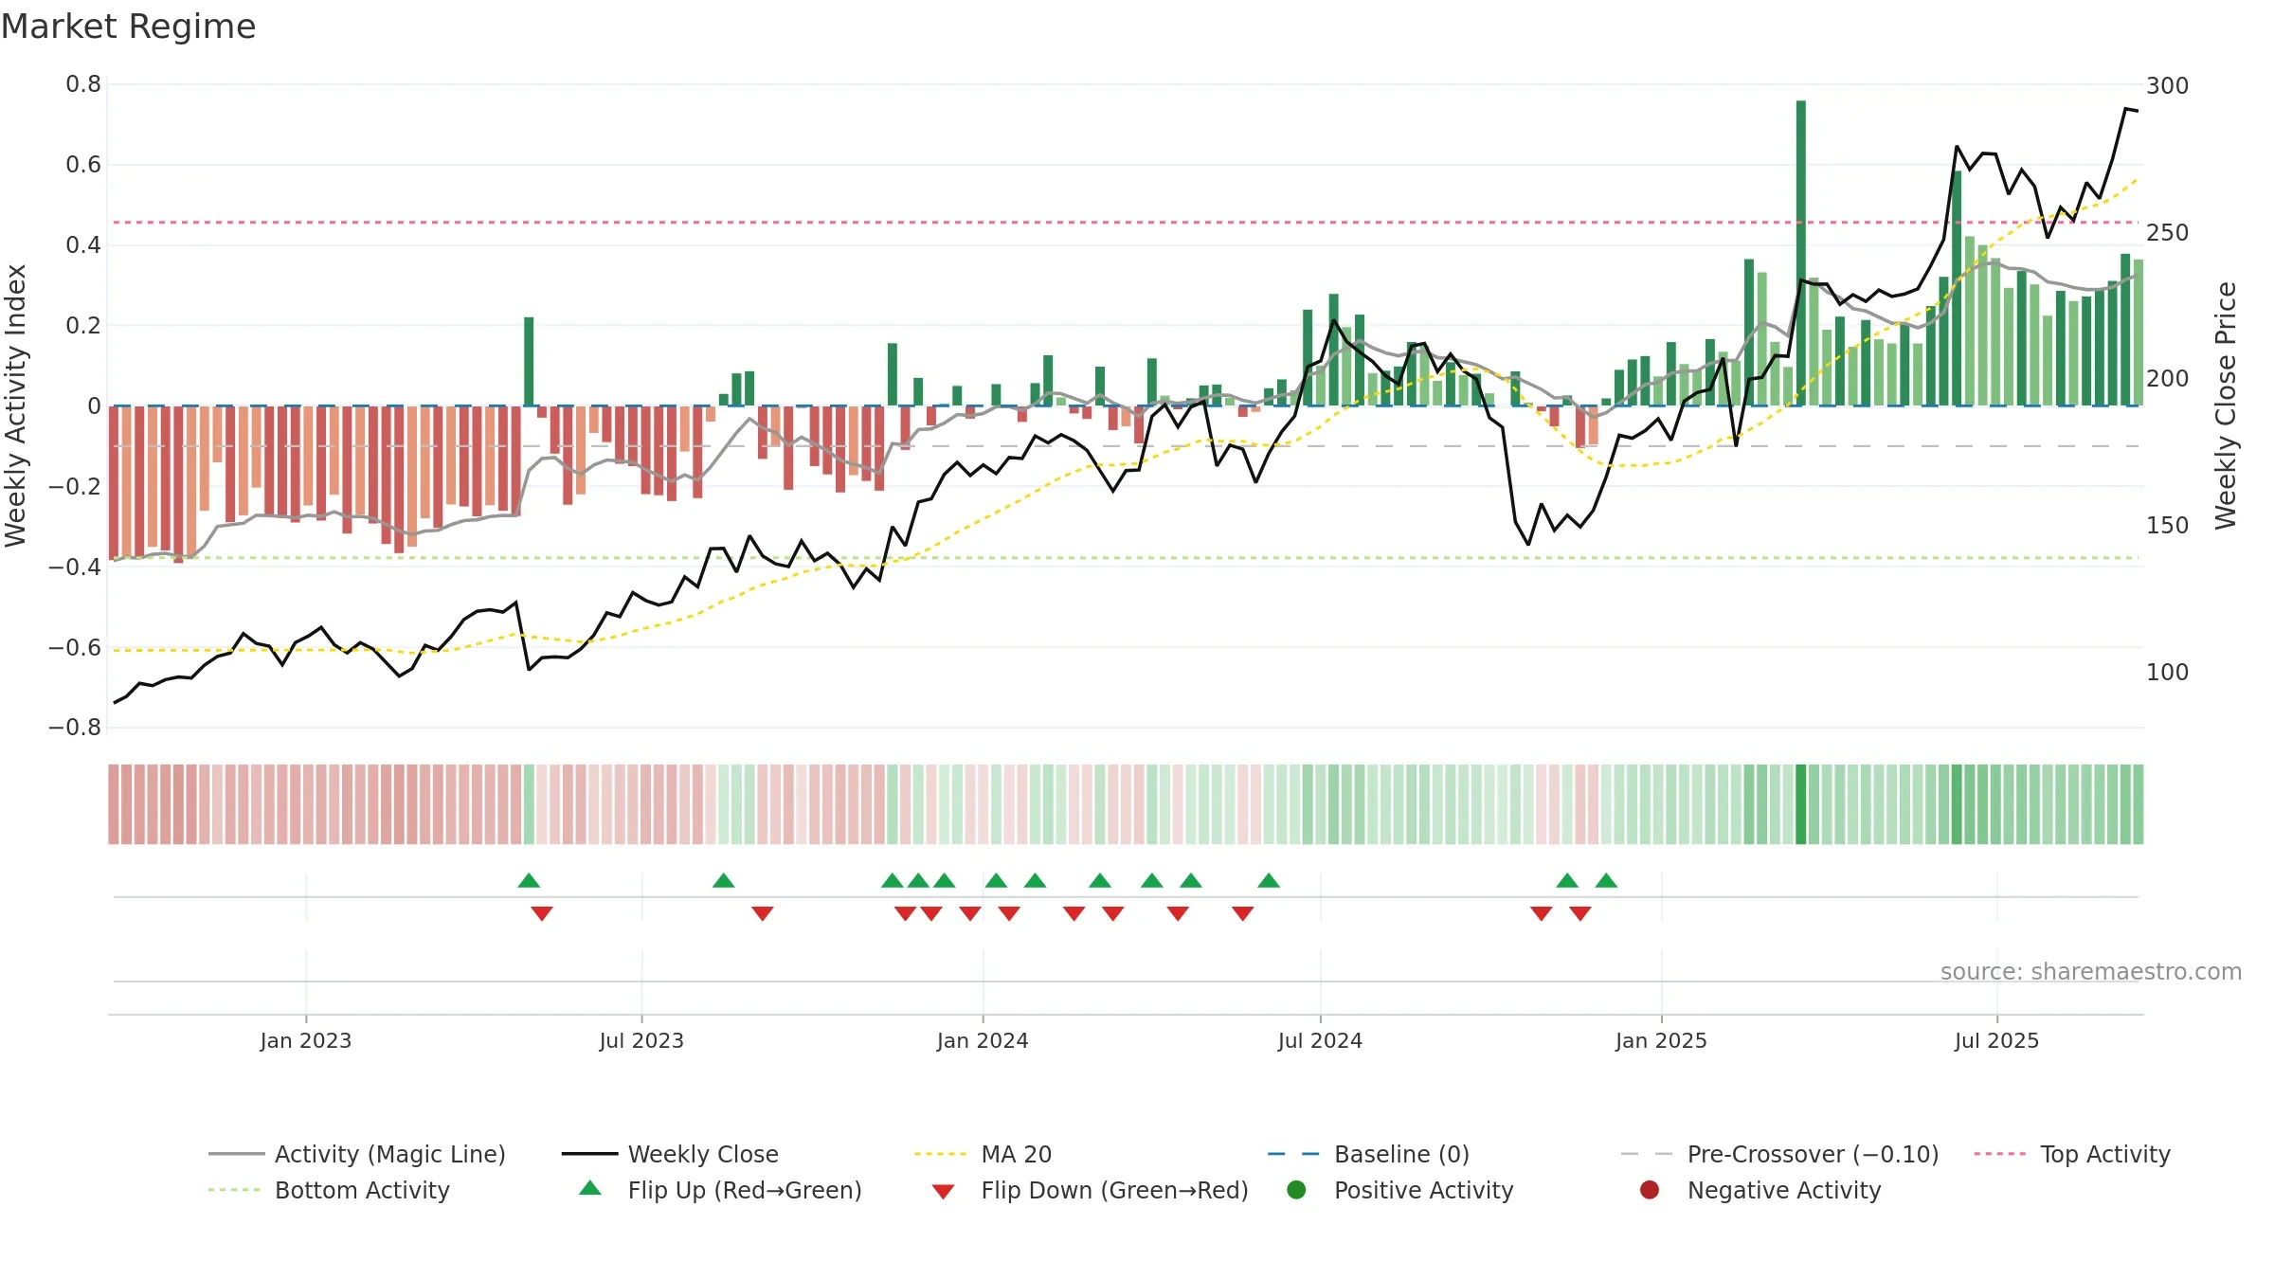This screenshot has width=2274, height=1279.
Task: Click the −0.8 left axis tick label
Action: (x=74, y=728)
